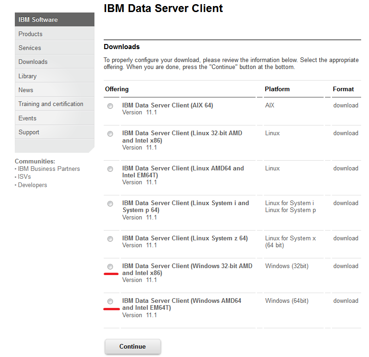Select the Linux System i and p radio

pos(110,204)
